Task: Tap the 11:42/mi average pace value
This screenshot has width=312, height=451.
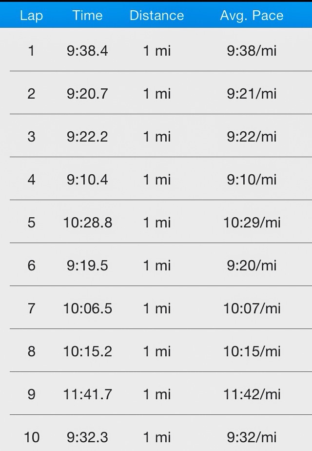Action: (x=252, y=394)
